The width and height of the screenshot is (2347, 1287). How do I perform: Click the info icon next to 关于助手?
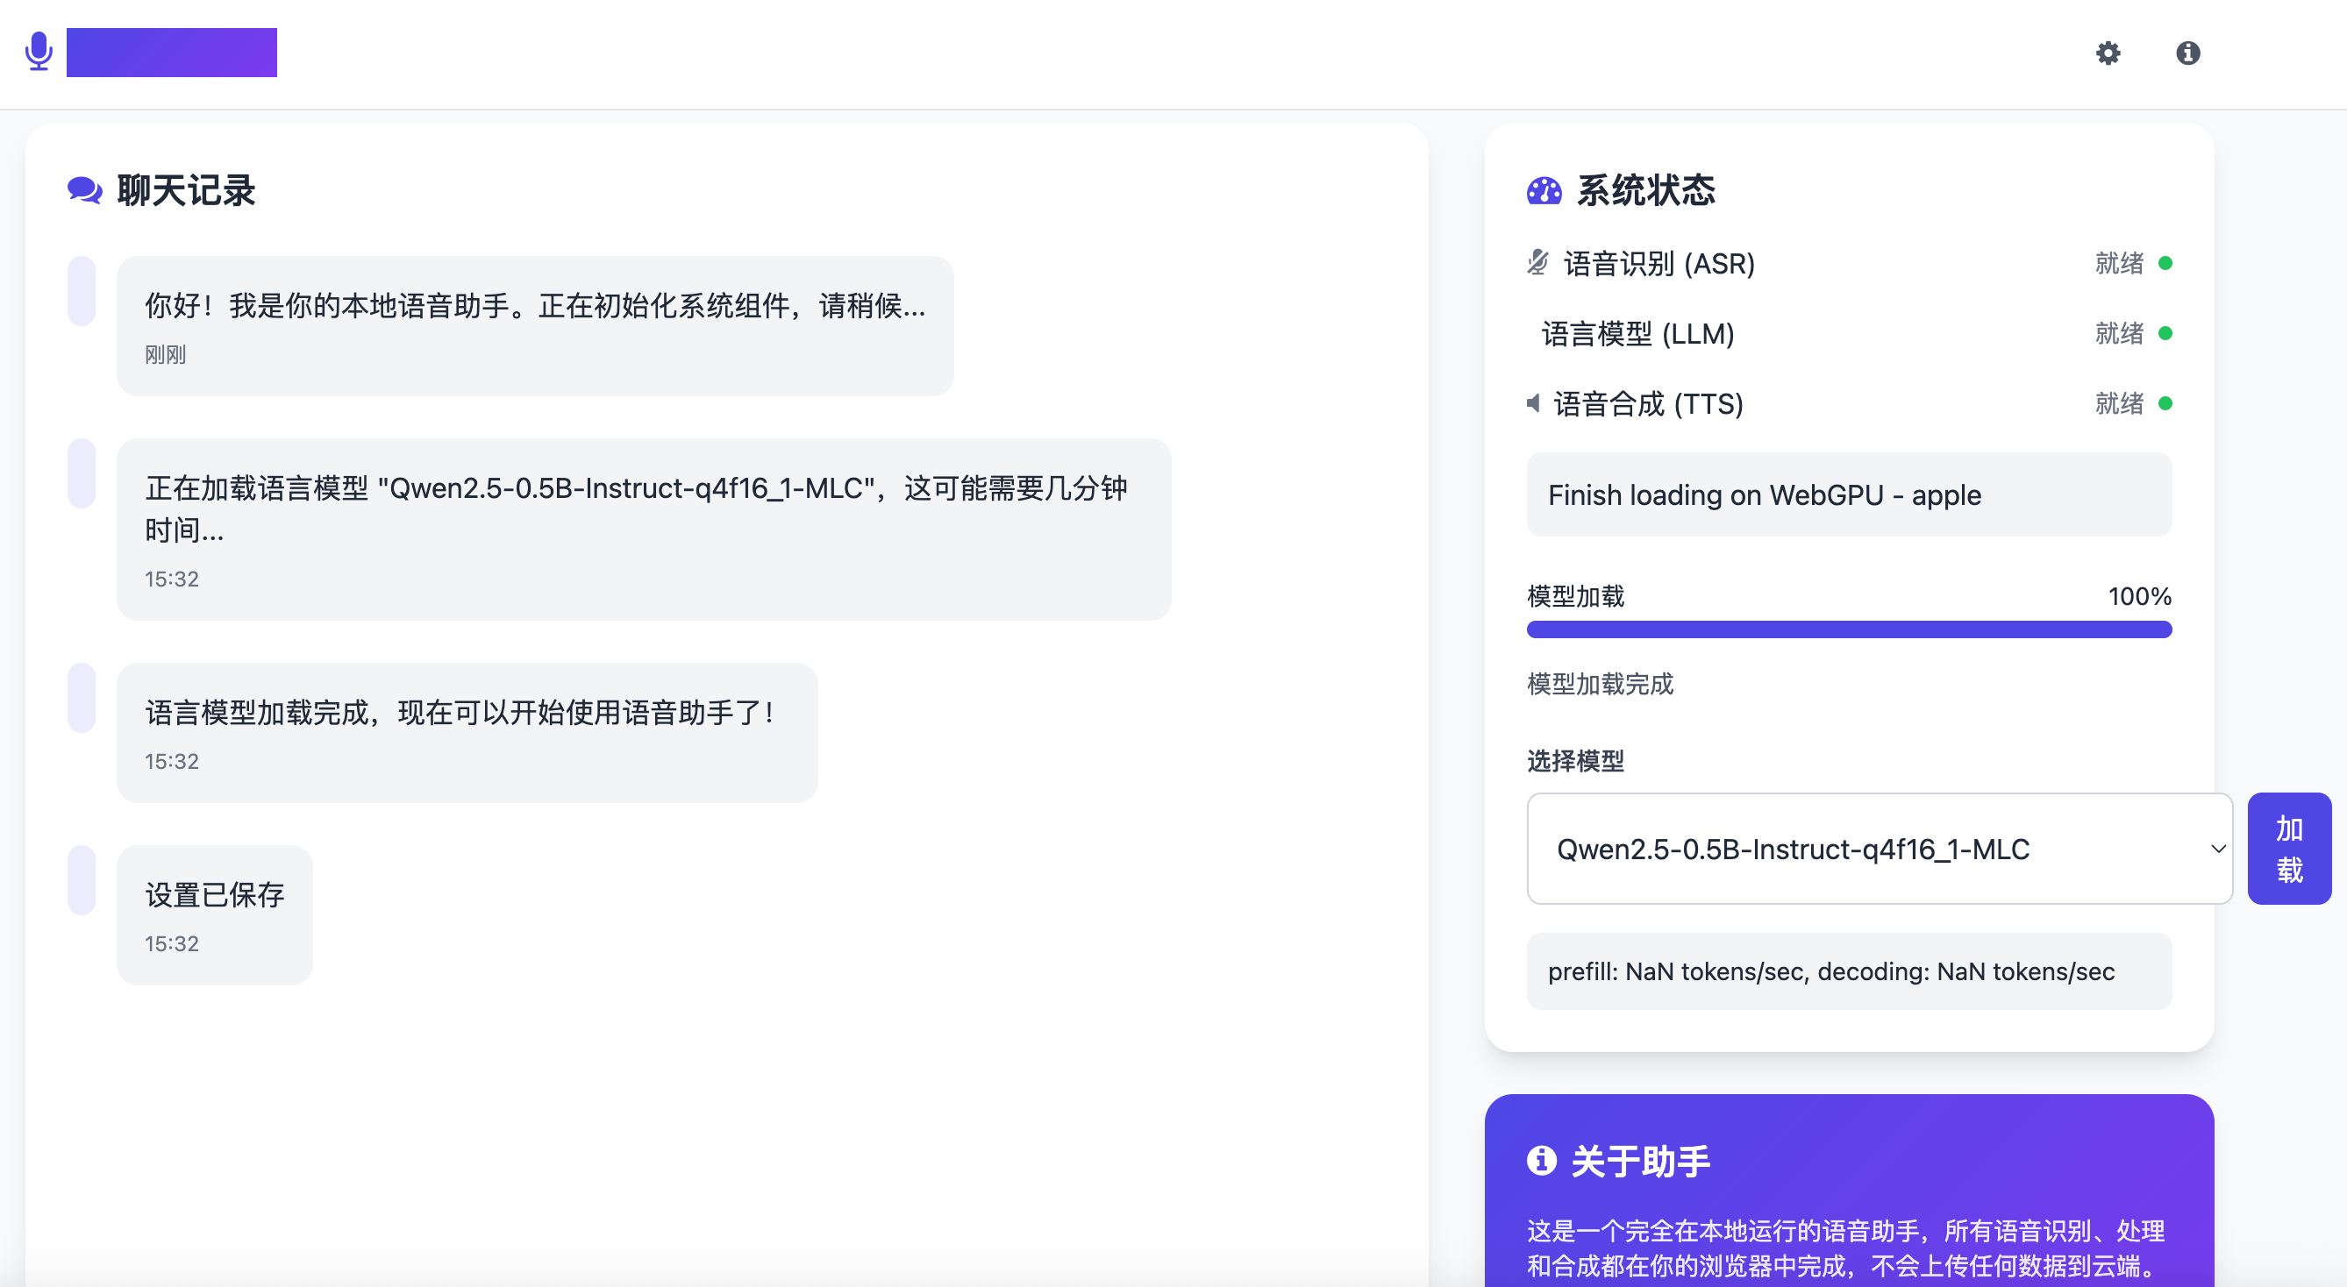[1541, 1160]
